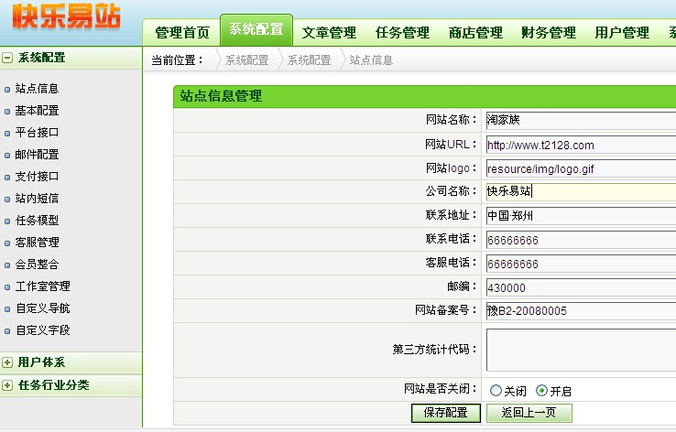
Task: Click the 返回上一页 button
Action: coord(529,413)
